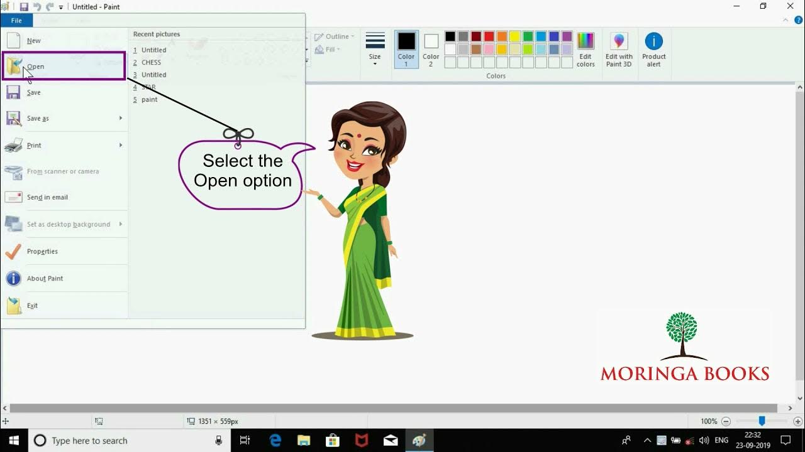805x452 pixels.
Task: Click the blue File tab
Action: click(16, 21)
